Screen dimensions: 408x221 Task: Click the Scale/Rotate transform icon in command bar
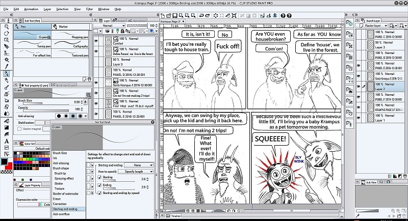tap(234, 16)
